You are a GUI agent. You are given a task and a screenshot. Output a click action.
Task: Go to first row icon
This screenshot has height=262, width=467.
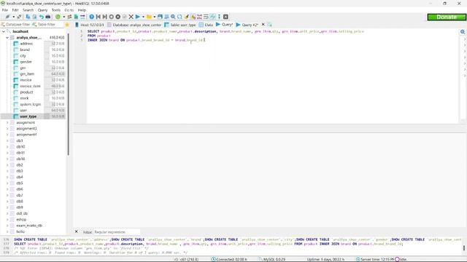[99, 17]
